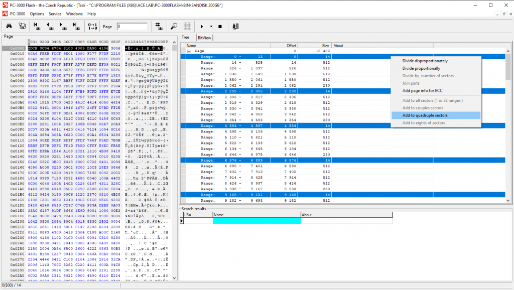Switch to the BitView tab
The height and width of the screenshot is (290, 514).
204,38
